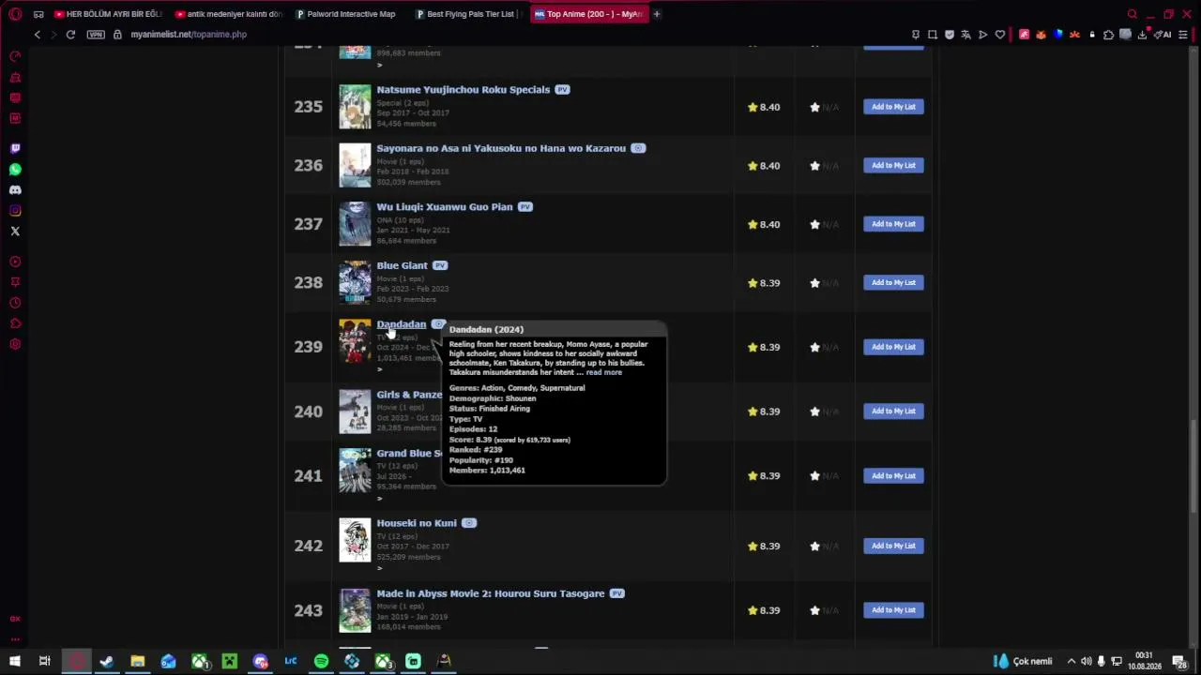Click read more in the Dandadan tooltip

[x=604, y=373]
